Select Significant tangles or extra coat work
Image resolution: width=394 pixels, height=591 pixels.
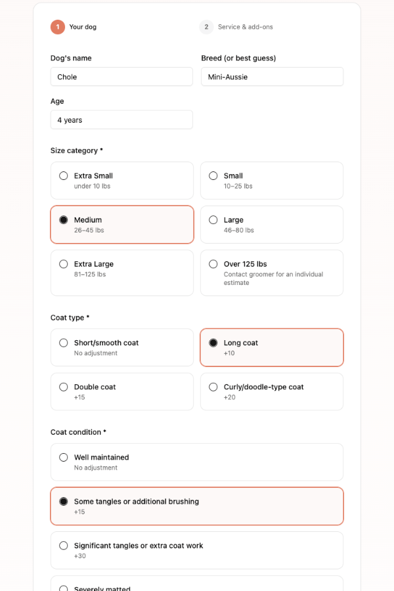[197, 550]
